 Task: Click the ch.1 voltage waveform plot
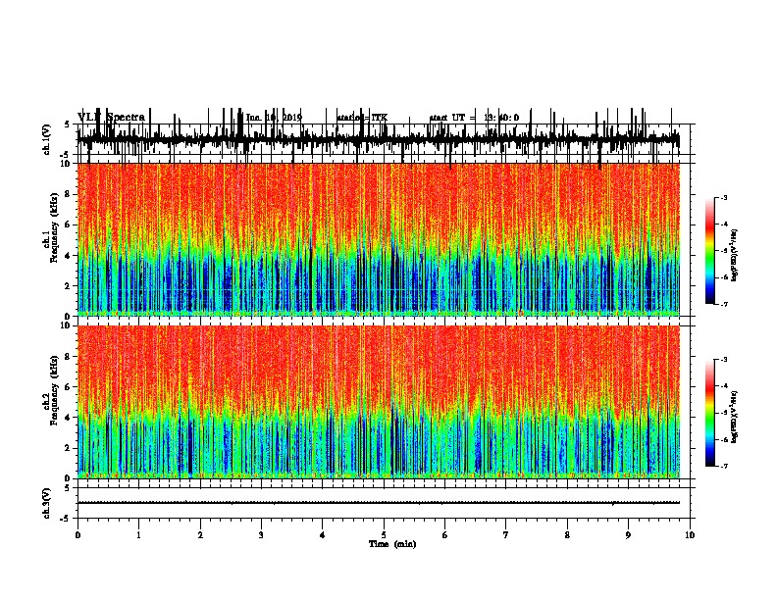[x=378, y=139]
